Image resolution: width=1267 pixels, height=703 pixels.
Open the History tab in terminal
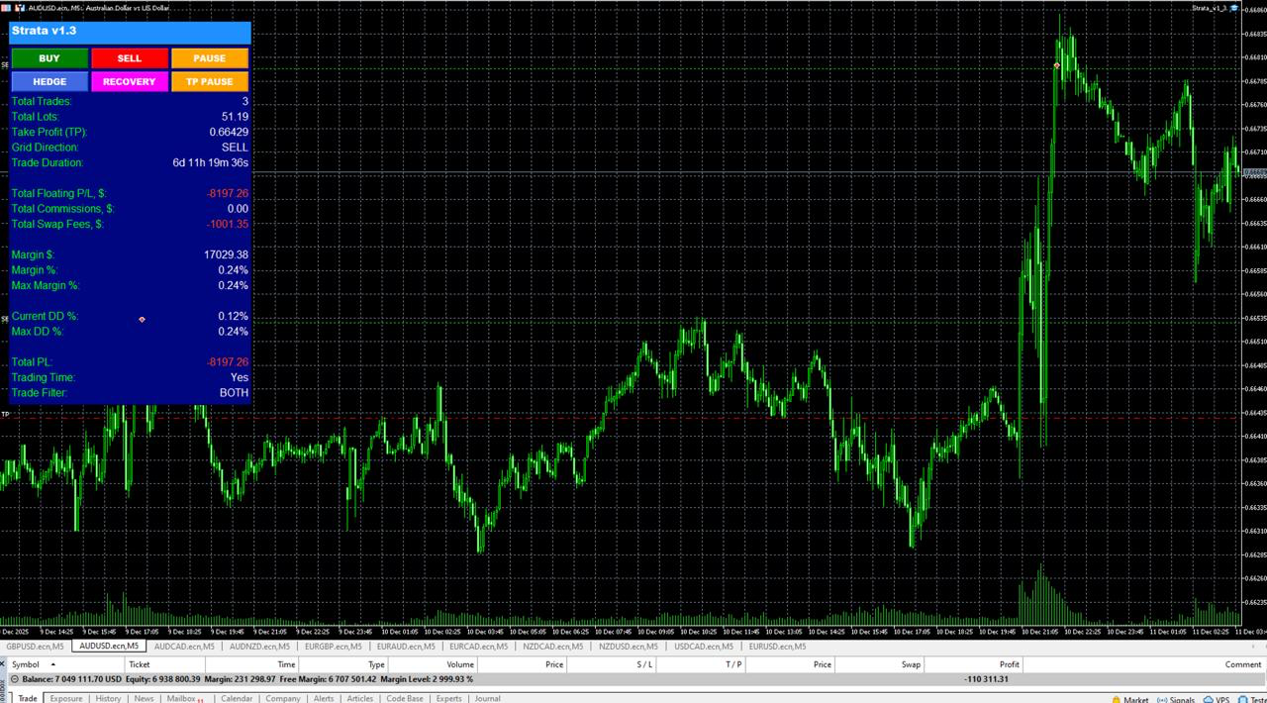[108, 698]
